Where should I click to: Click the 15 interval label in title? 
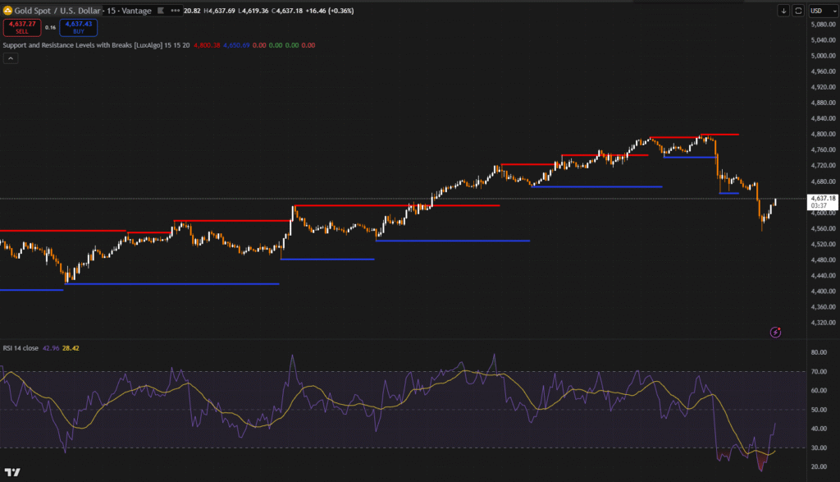click(x=111, y=11)
